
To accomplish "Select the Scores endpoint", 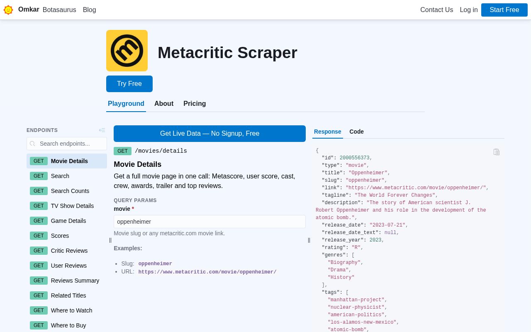I will click(x=67, y=236).
